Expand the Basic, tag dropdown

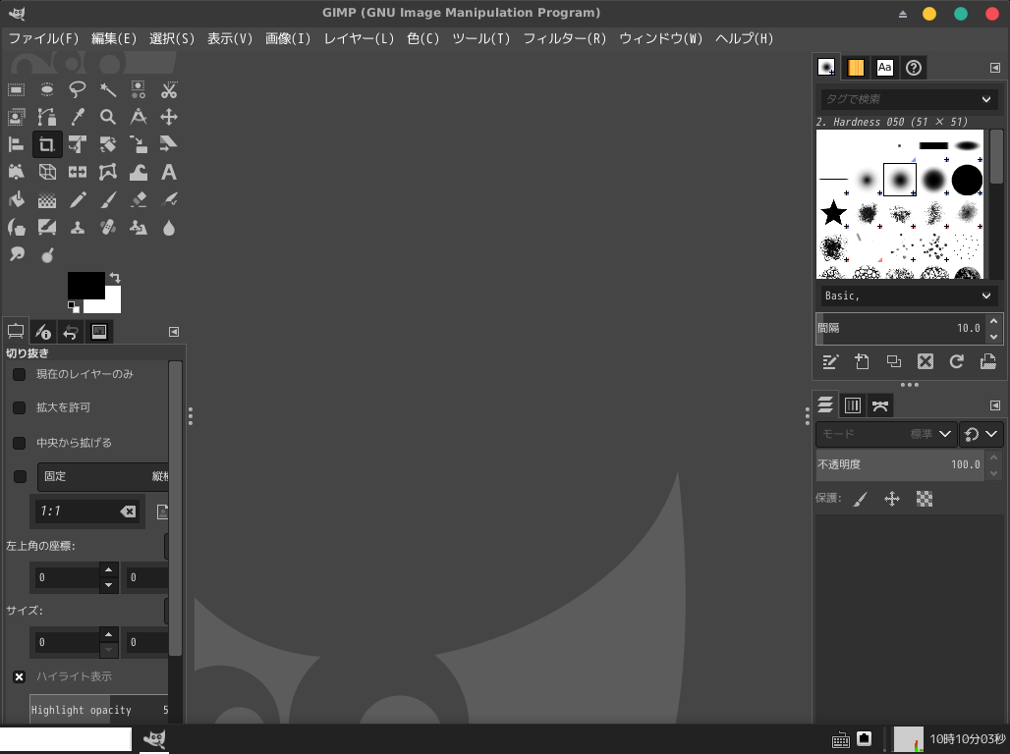click(909, 296)
